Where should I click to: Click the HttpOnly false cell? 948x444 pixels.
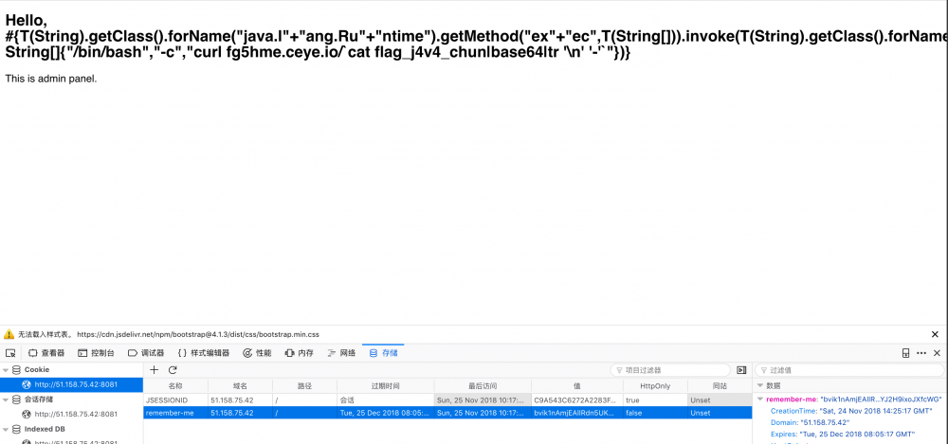(x=655, y=413)
